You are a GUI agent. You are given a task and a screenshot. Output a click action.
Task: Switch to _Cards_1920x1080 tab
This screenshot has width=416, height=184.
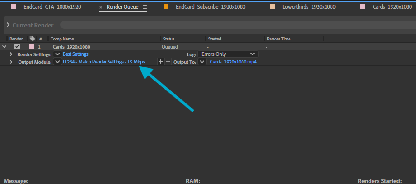391,7
